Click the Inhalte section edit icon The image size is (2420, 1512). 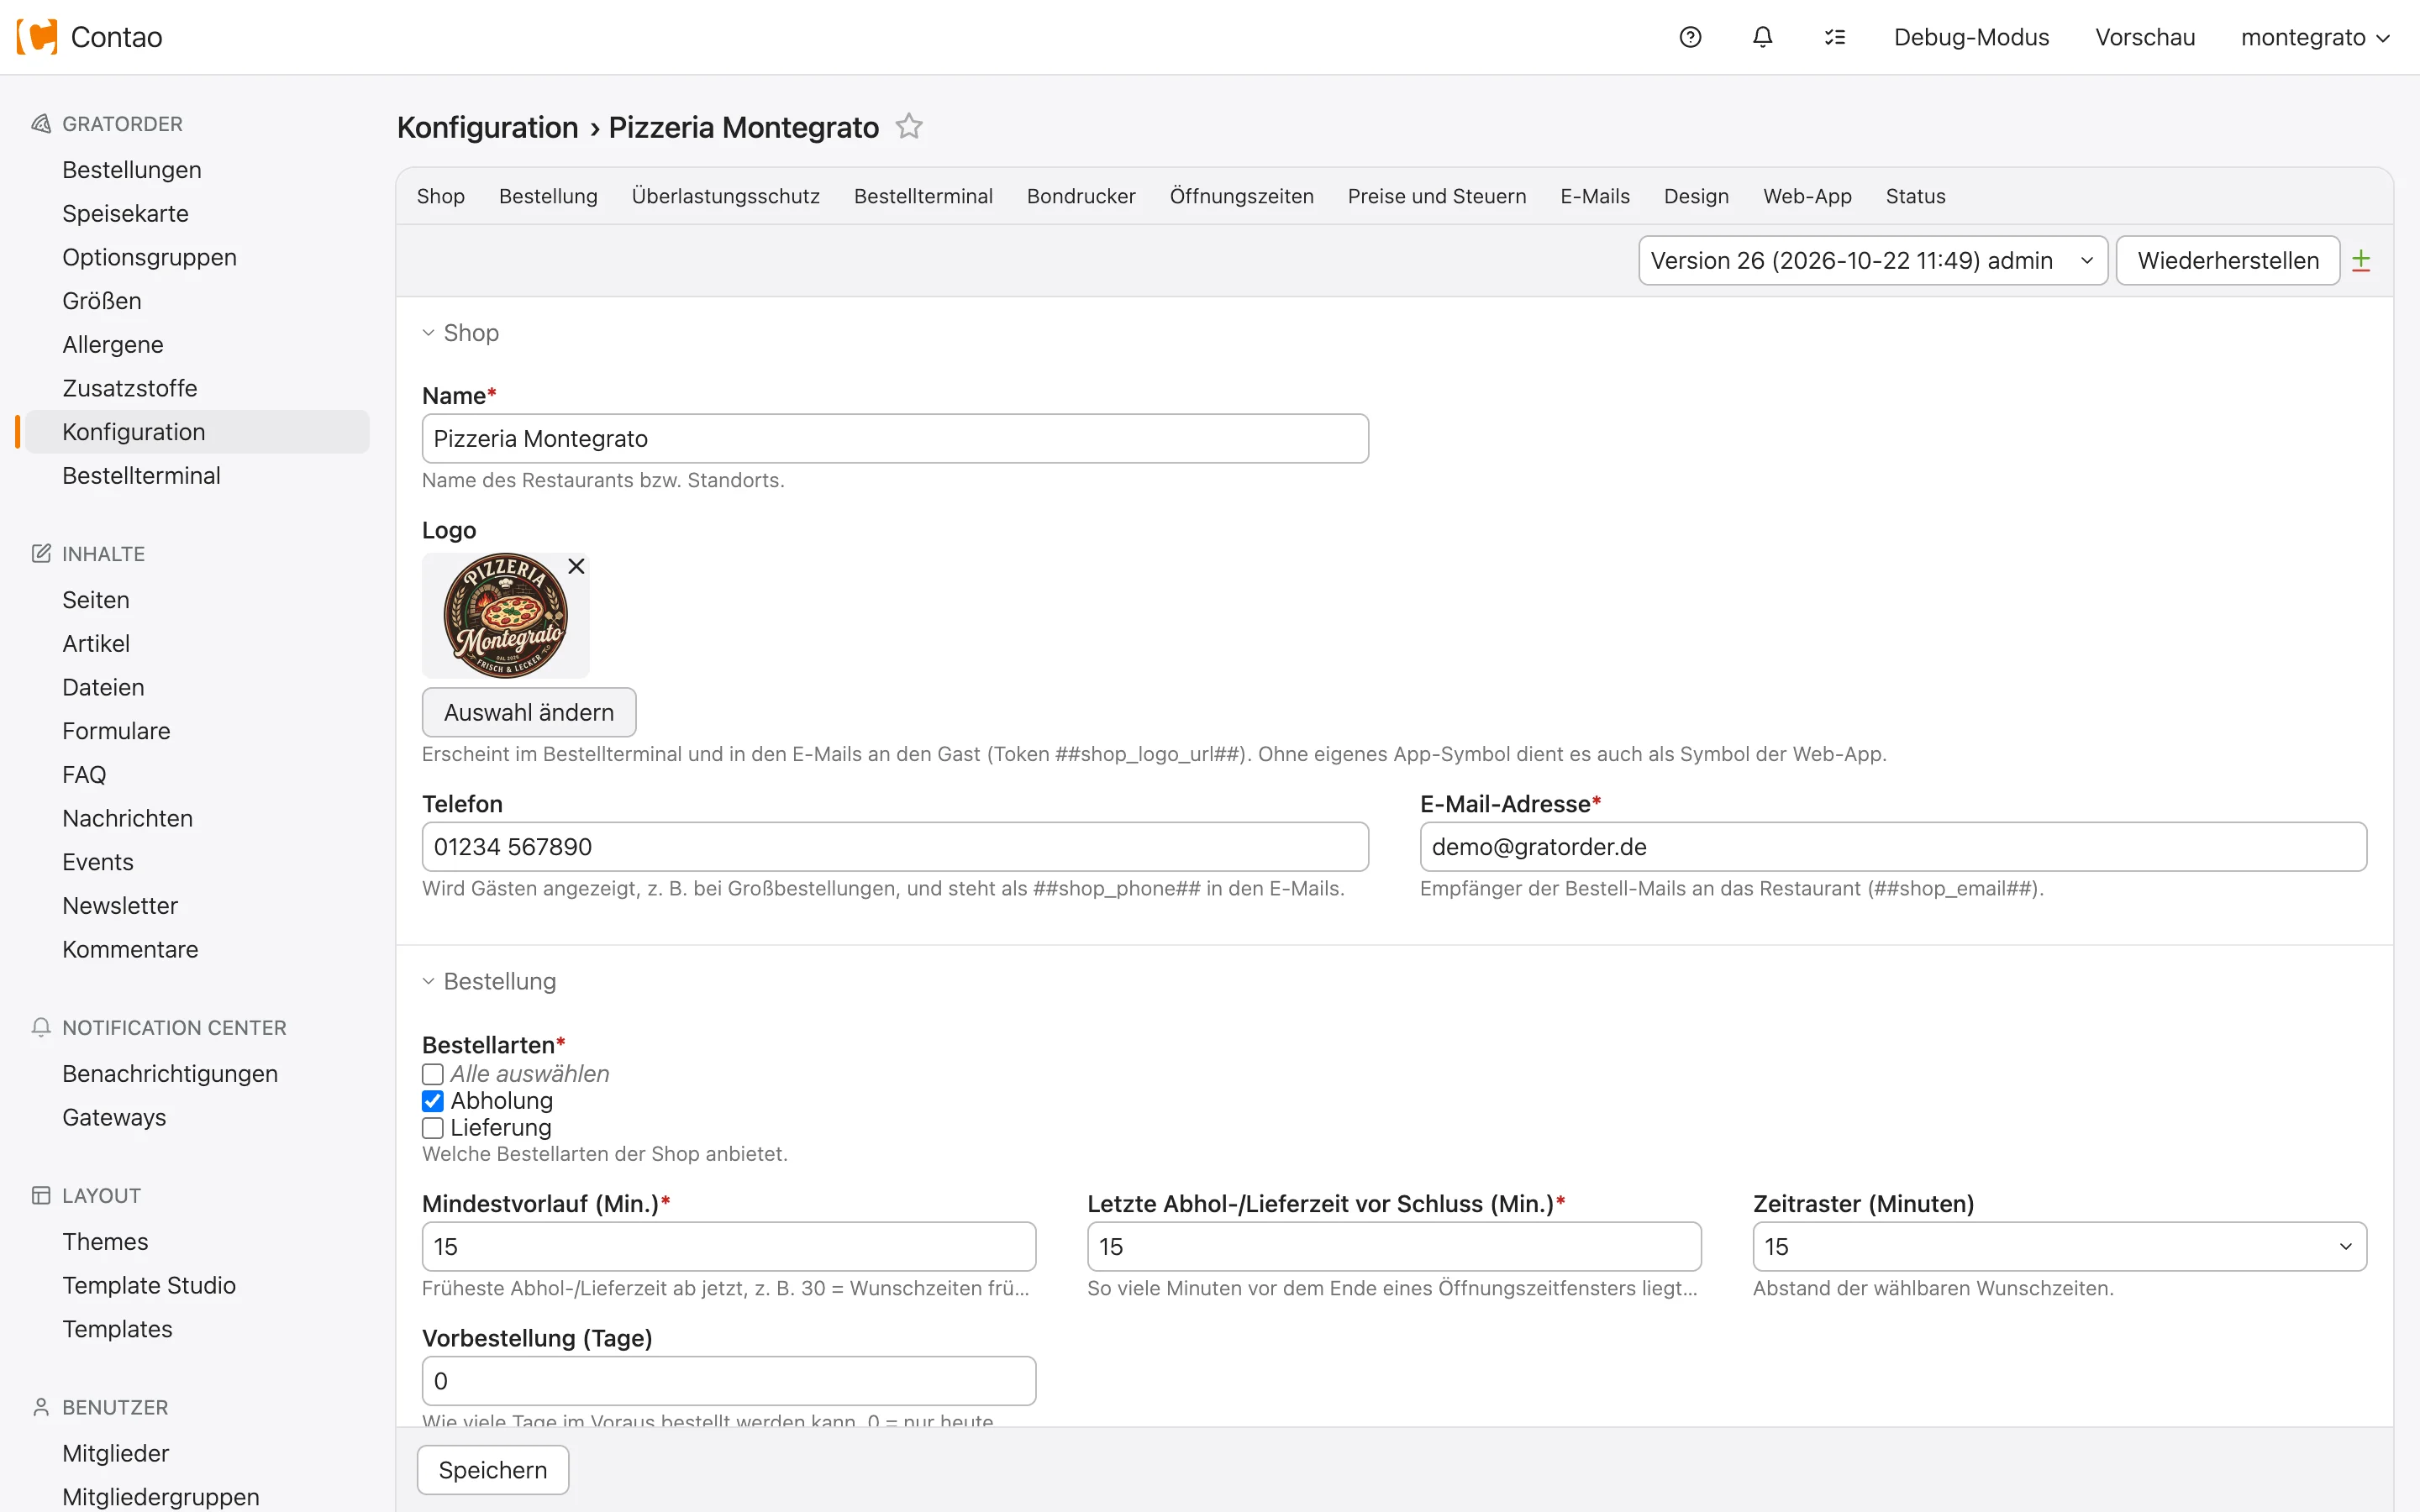41,554
